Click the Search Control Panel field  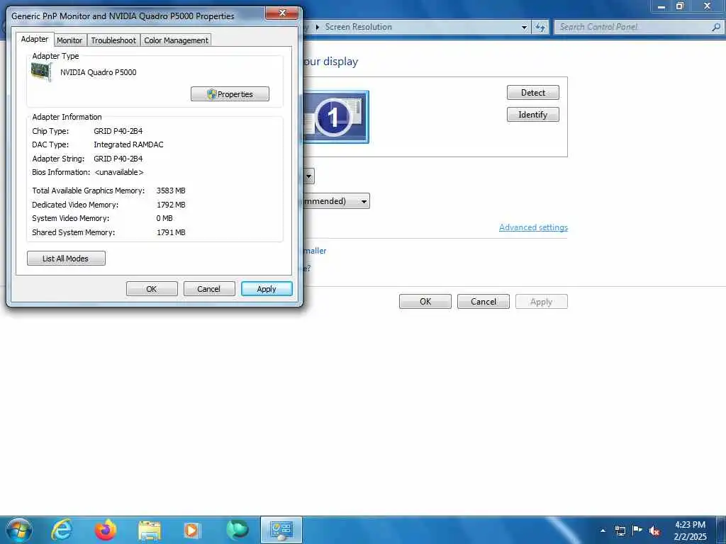coord(638,28)
